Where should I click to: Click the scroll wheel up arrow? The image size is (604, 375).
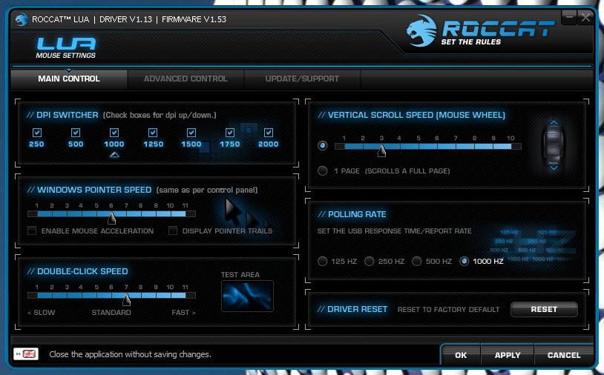click(x=554, y=123)
